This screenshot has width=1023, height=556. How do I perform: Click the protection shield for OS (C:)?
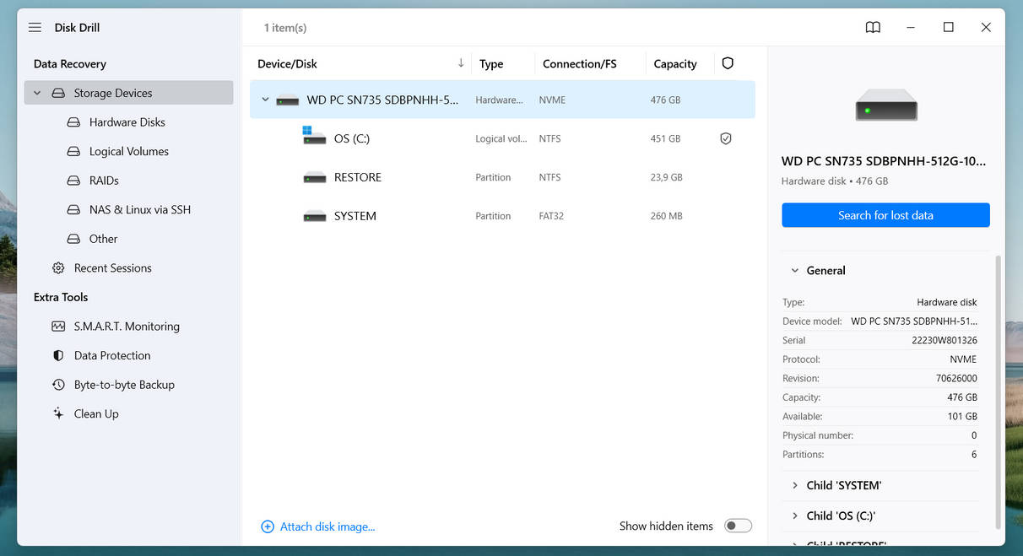(x=725, y=138)
